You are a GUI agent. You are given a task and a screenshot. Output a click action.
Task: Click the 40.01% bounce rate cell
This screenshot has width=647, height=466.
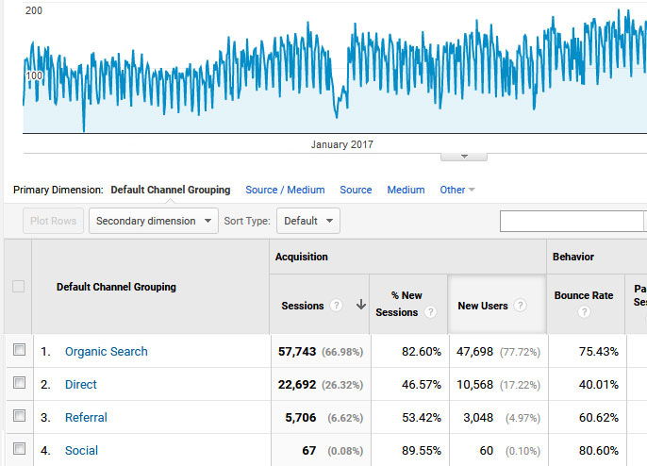point(599,385)
